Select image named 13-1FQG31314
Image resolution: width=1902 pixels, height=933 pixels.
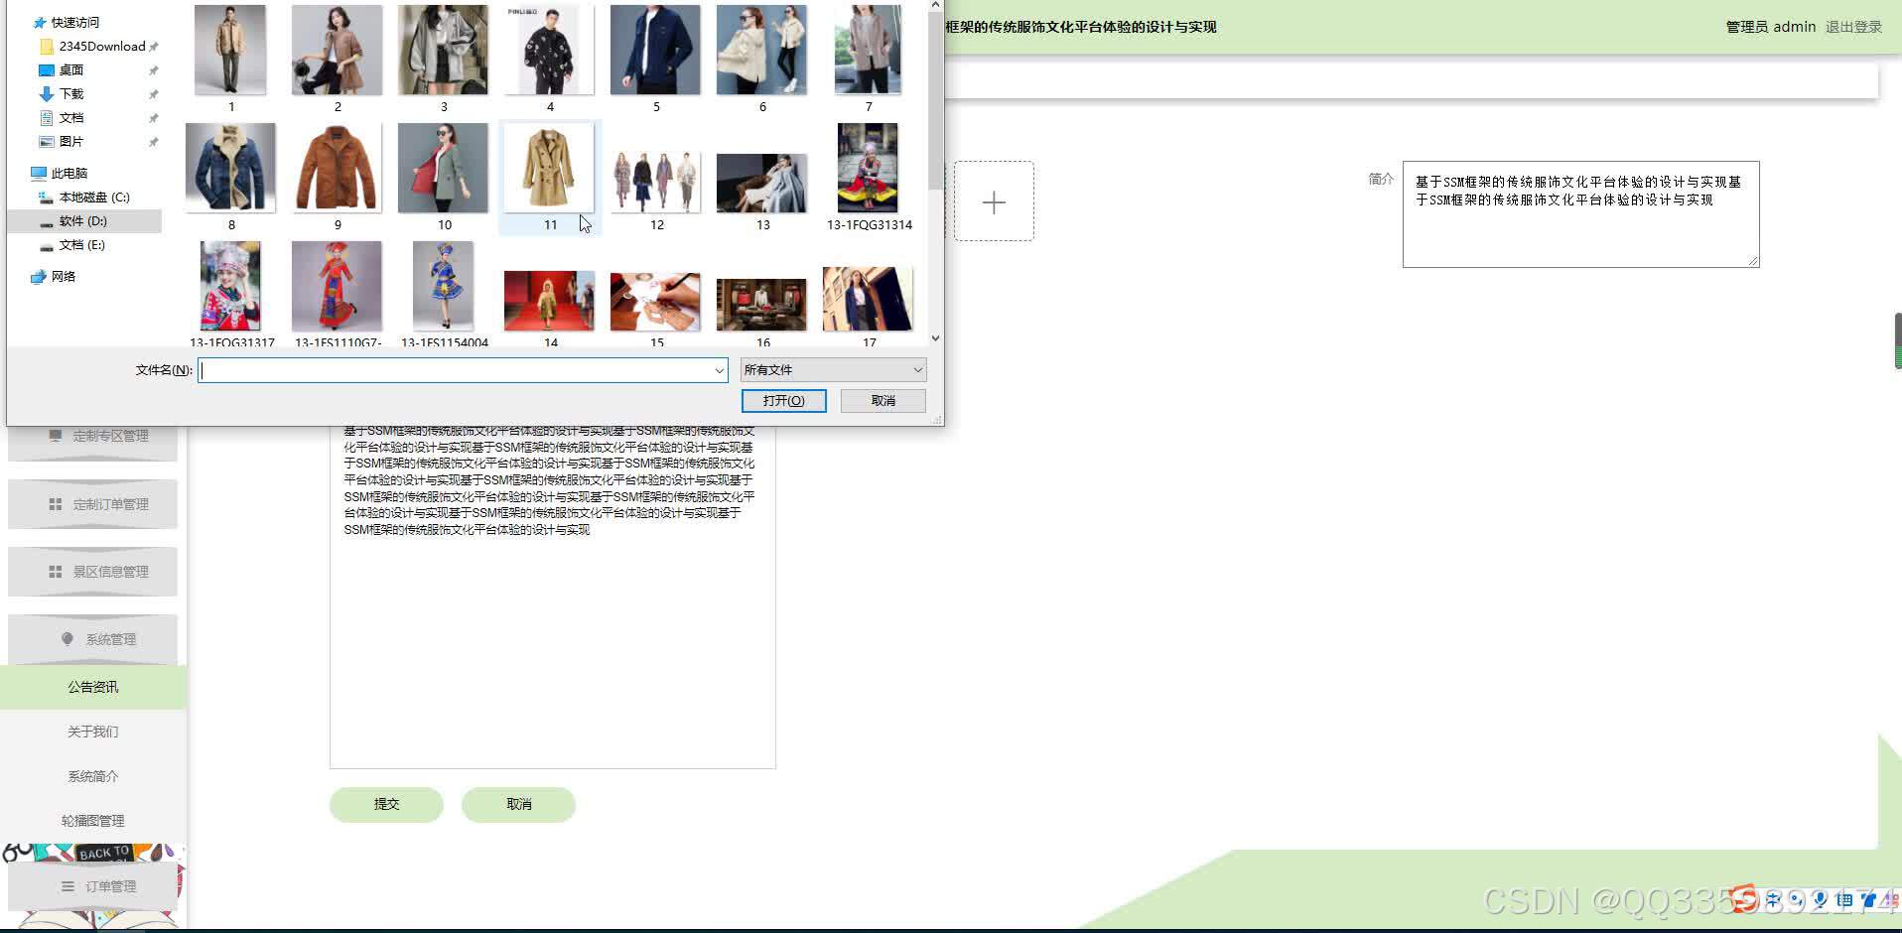coord(868,168)
